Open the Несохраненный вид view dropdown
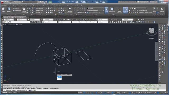Viewport: 169px width, 95px height. tap(95, 11)
